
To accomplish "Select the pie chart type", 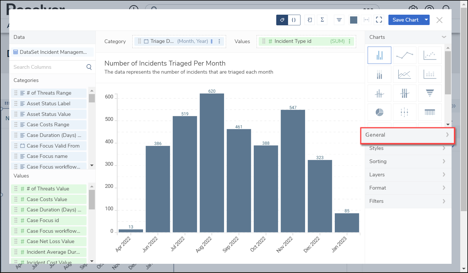I will pos(379,112).
